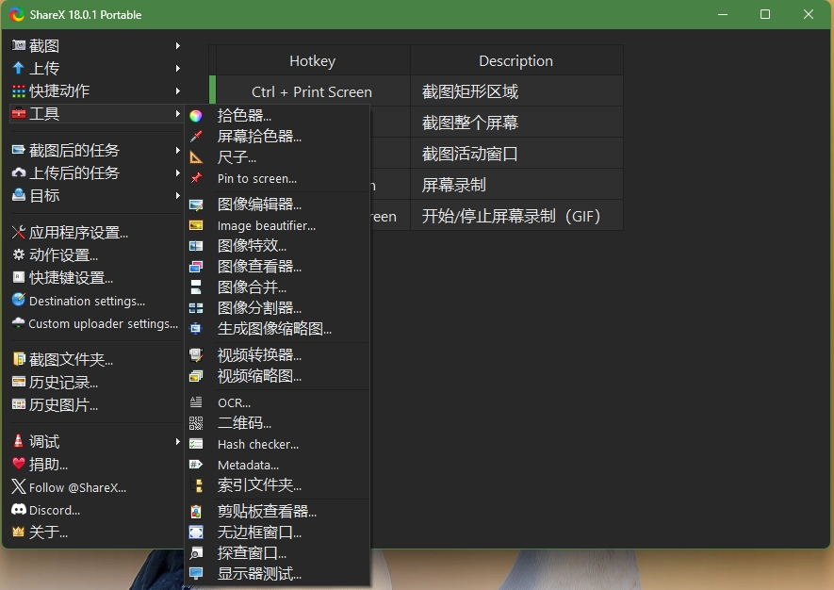The width and height of the screenshot is (834, 590).
Task: Expand the 上传 submenu arrow
Action: click(177, 68)
